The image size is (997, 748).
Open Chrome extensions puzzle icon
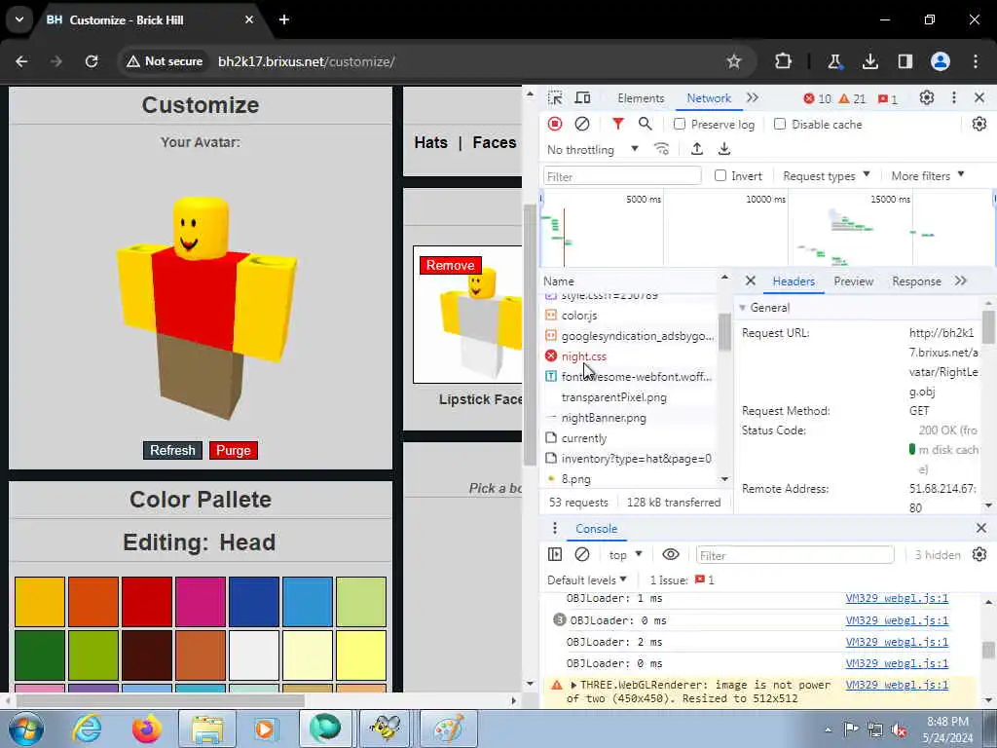point(784,61)
